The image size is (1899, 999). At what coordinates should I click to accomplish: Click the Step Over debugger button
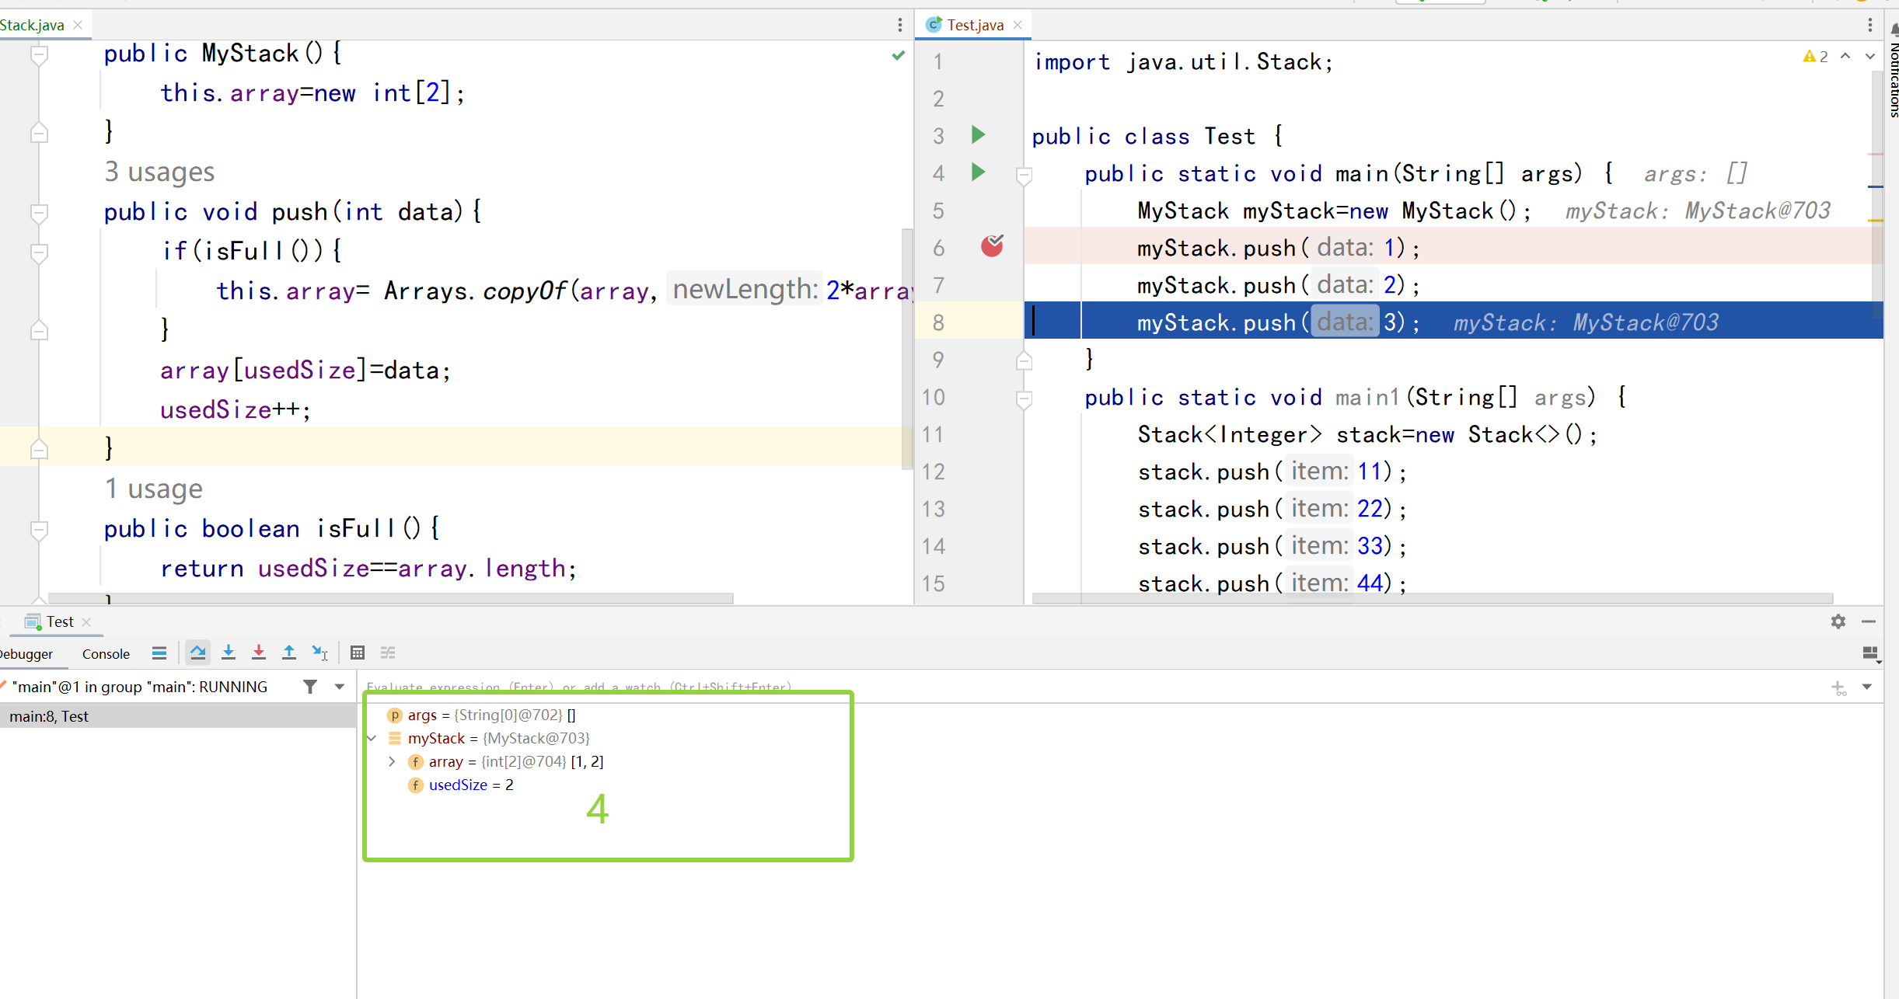[198, 653]
